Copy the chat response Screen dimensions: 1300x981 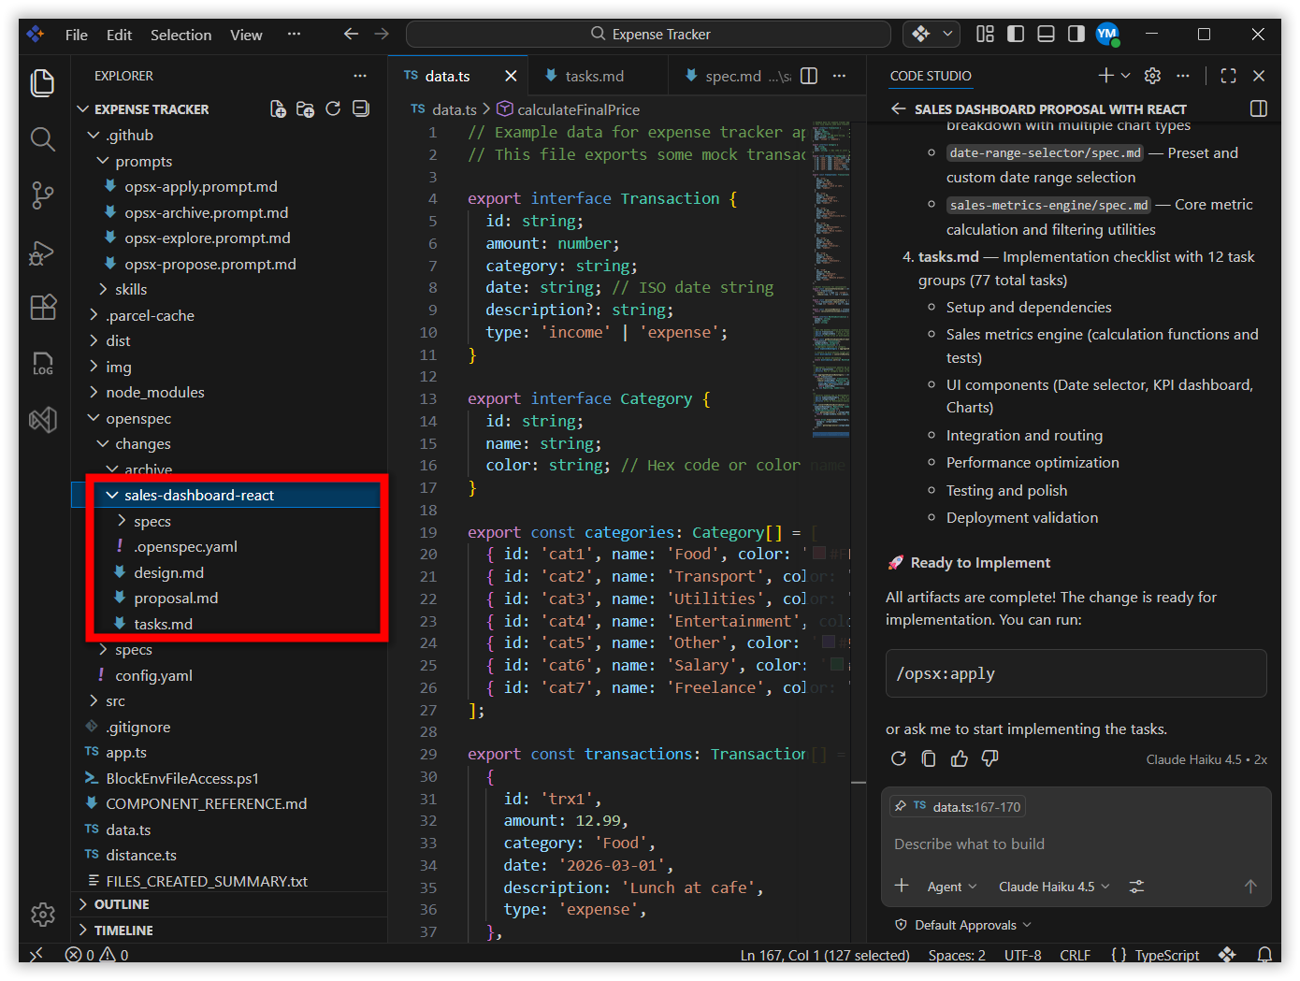click(x=929, y=758)
